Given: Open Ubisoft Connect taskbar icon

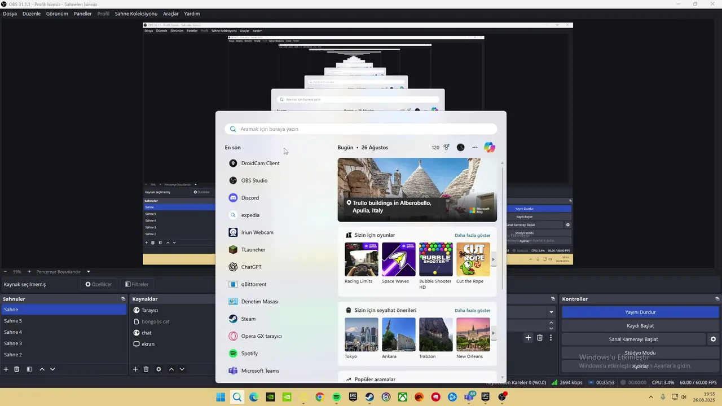Looking at the screenshot, I should pos(386,397).
